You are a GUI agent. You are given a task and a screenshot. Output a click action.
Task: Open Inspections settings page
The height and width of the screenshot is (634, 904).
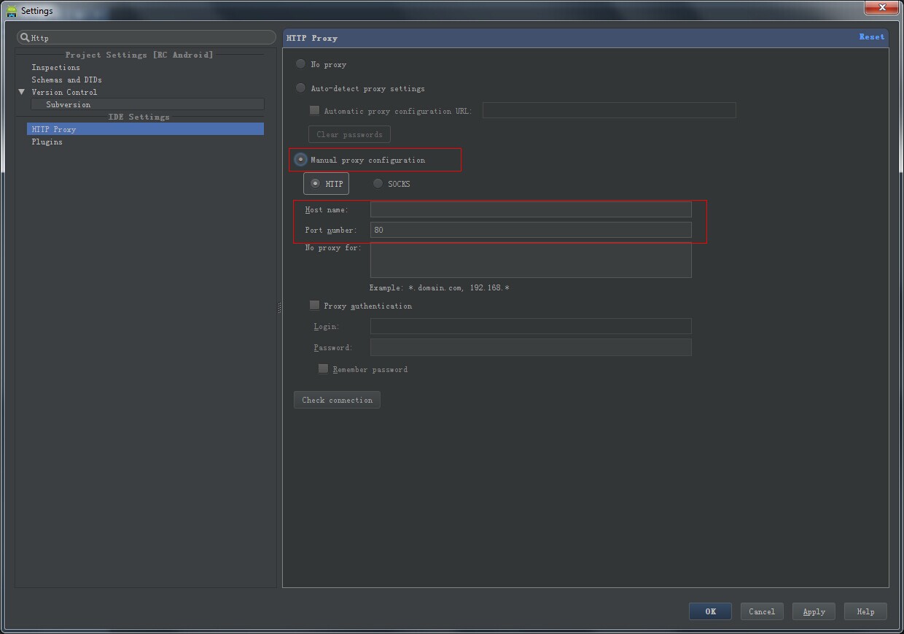tap(55, 67)
